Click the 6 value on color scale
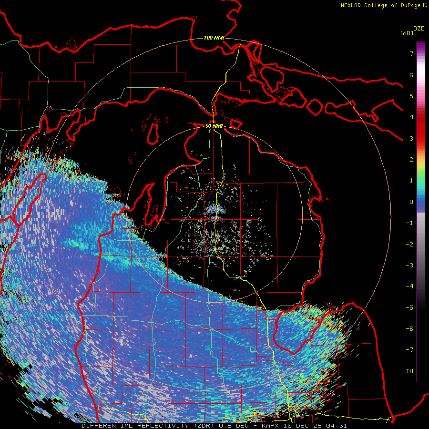 coord(411,75)
